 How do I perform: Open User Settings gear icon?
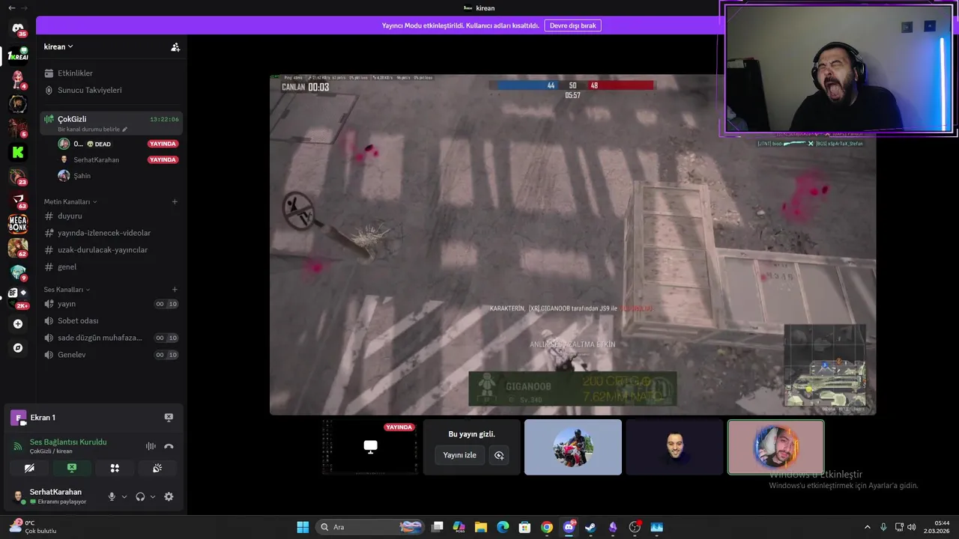tap(169, 496)
